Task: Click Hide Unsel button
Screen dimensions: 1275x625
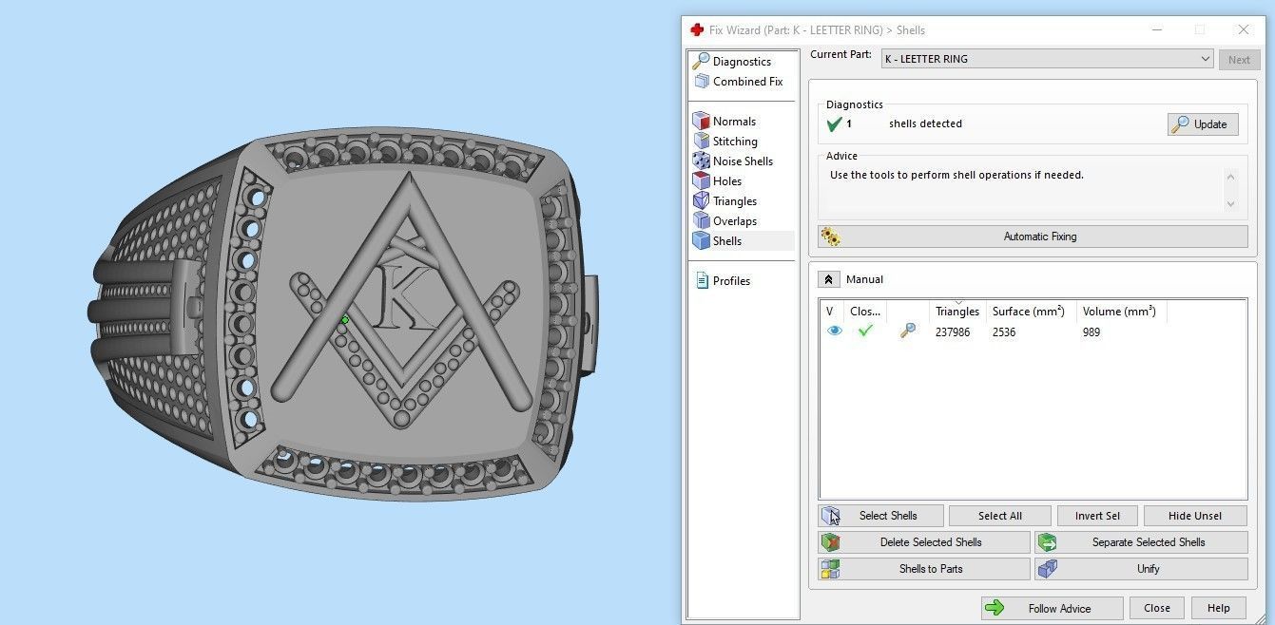Action: [x=1195, y=516]
